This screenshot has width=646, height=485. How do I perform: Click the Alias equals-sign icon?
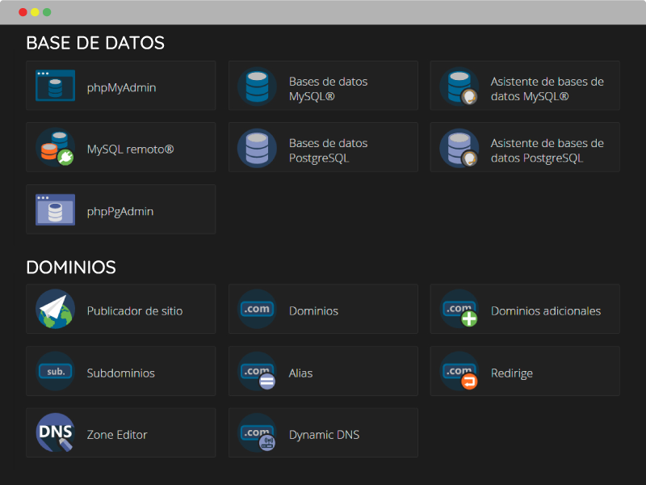click(257, 371)
